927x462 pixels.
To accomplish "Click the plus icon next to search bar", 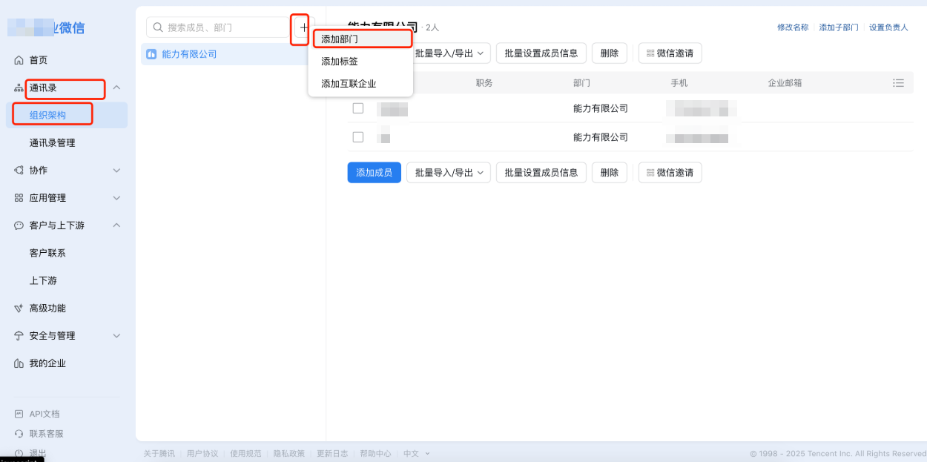I will [x=303, y=29].
